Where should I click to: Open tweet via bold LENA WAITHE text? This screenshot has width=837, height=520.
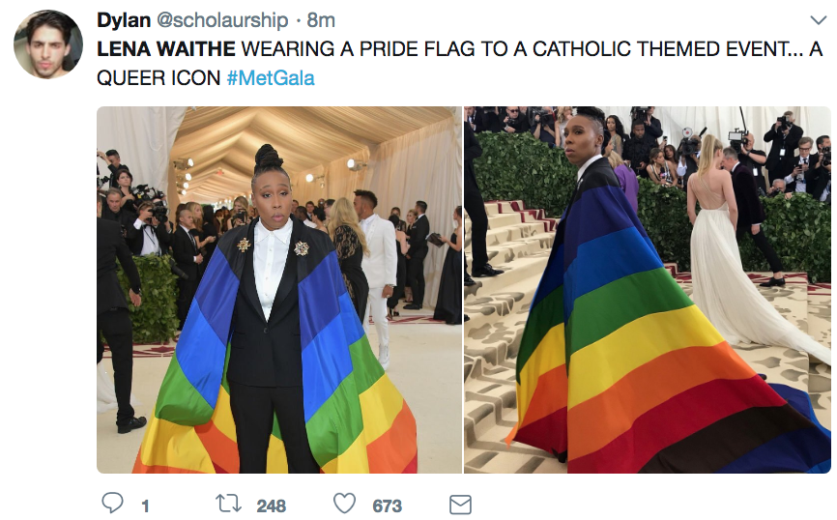tap(166, 49)
